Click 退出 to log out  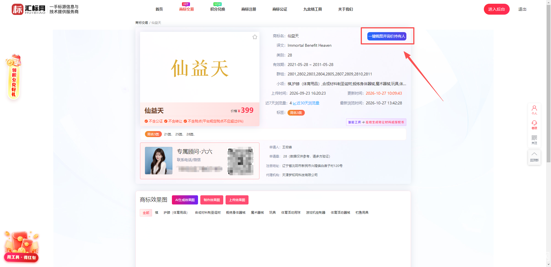(522, 9)
